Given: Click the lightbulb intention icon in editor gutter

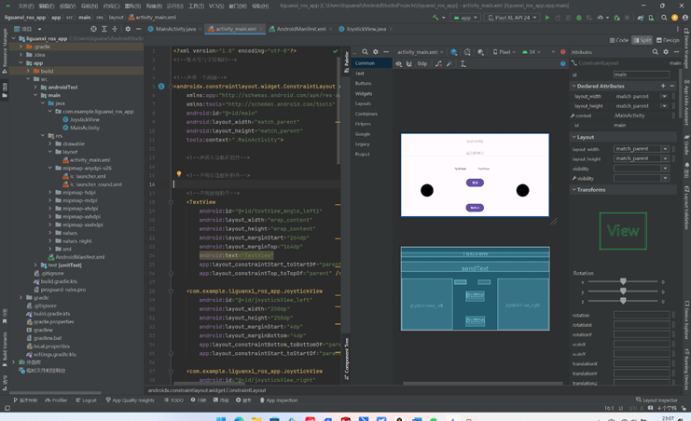Looking at the screenshot, I should pos(179,174).
